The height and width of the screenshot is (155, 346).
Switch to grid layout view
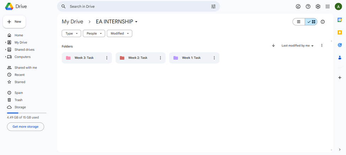311,22
